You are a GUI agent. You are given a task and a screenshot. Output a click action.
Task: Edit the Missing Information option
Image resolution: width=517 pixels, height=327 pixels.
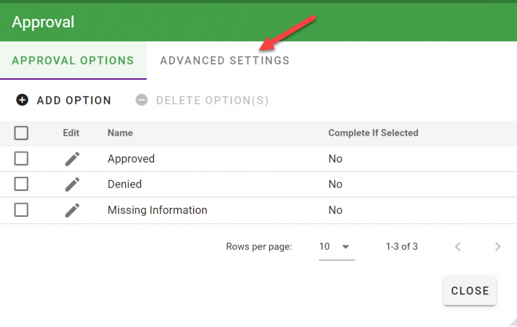tap(72, 210)
